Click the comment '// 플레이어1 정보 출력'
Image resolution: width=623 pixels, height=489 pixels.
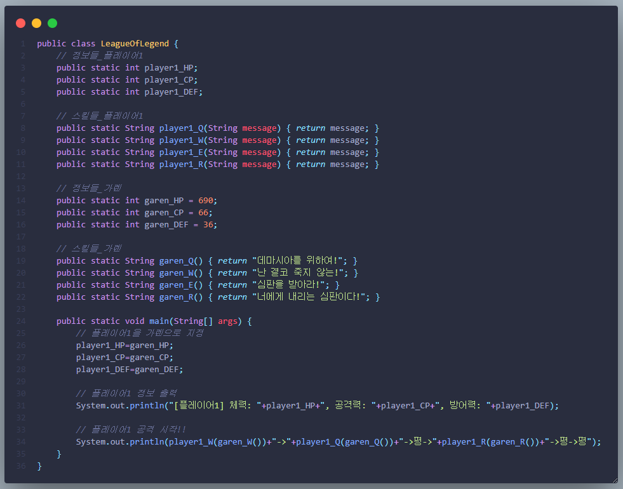pyautogui.click(x=126, y=394)
